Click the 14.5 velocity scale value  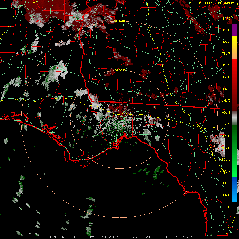click(x=226, y=101)
